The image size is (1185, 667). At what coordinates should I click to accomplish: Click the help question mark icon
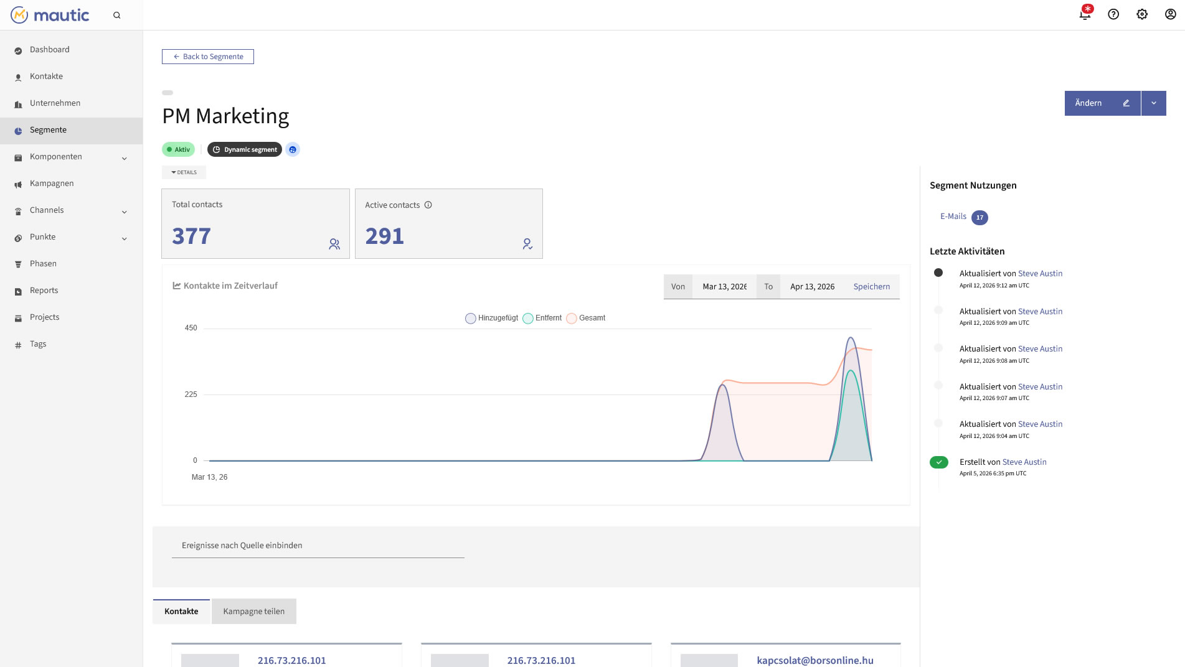[x=1113, y=14]
